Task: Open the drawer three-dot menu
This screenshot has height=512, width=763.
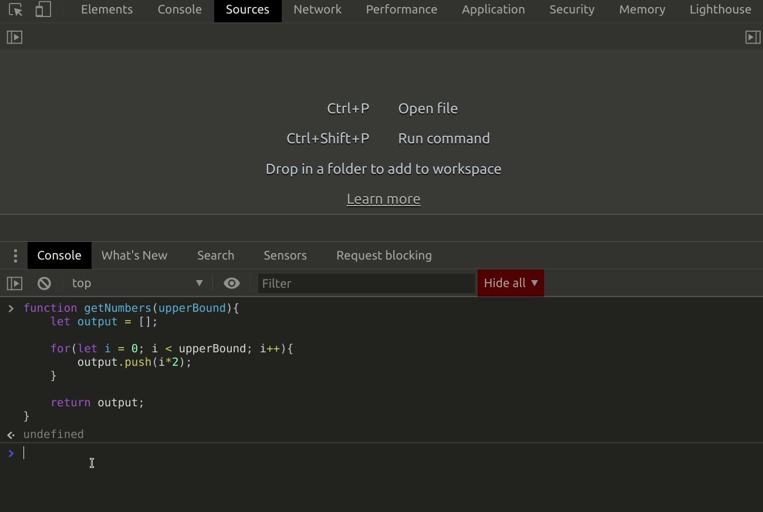Action: tap(15, 255)
